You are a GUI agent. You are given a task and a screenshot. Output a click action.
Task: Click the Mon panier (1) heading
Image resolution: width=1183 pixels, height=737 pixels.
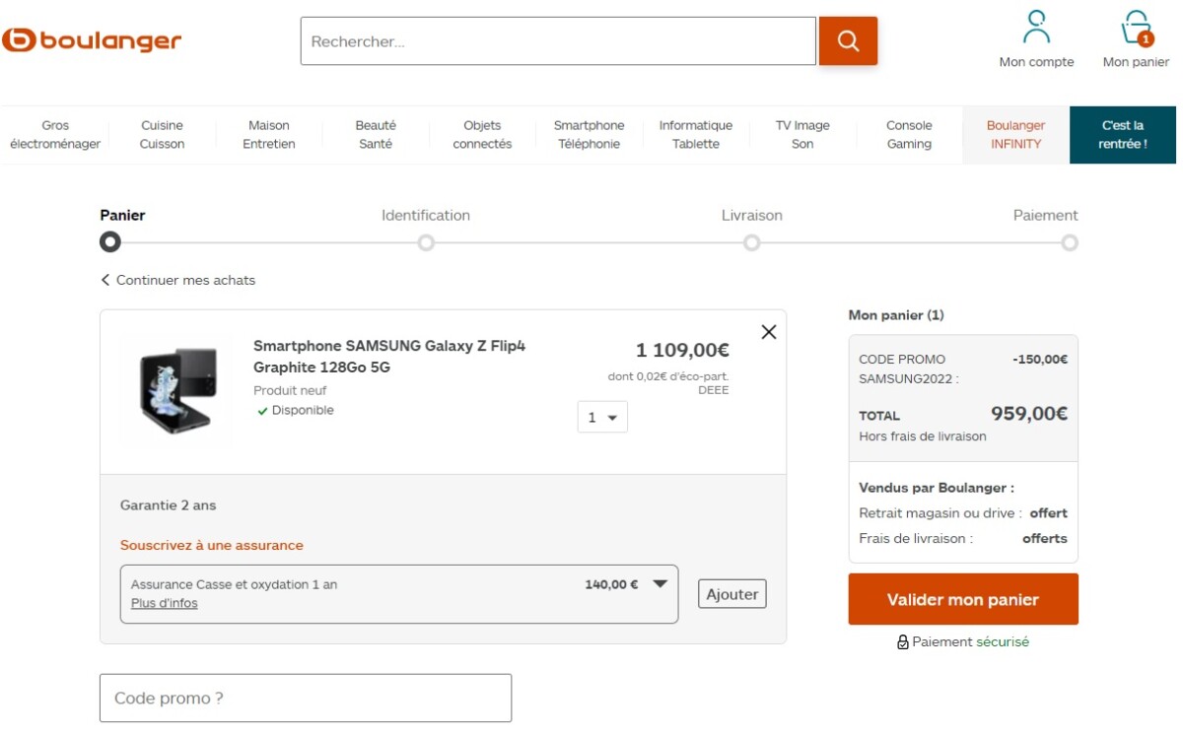coord(896,315)
